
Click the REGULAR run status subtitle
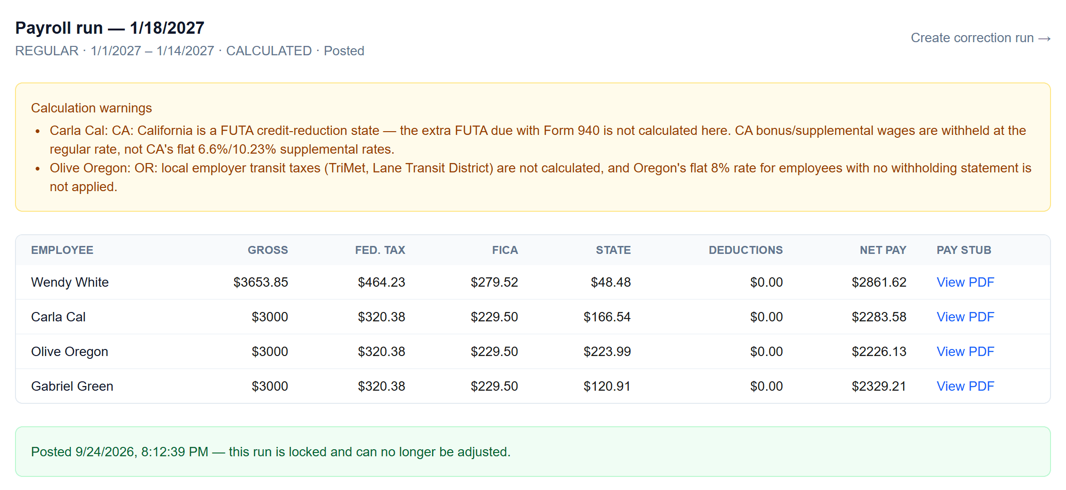(x=190, y=51)
